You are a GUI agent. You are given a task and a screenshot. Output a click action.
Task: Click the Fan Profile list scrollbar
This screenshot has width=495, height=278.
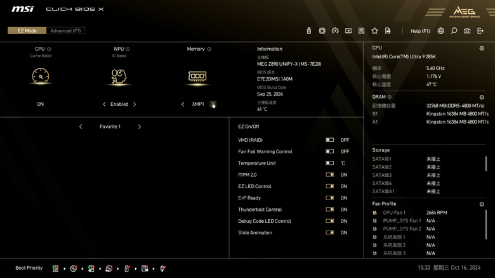pyautogui.click(x=486, y=224)
